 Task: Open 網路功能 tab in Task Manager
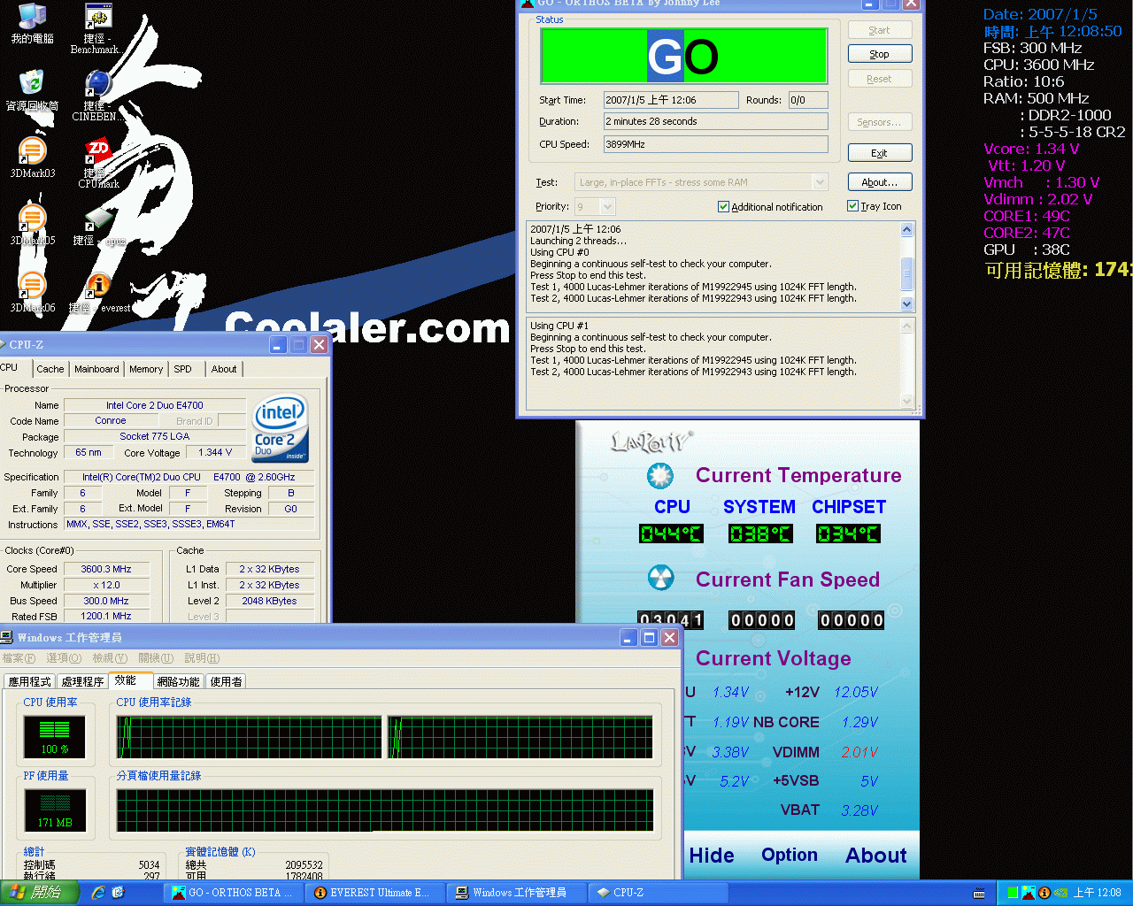point(178,681)
